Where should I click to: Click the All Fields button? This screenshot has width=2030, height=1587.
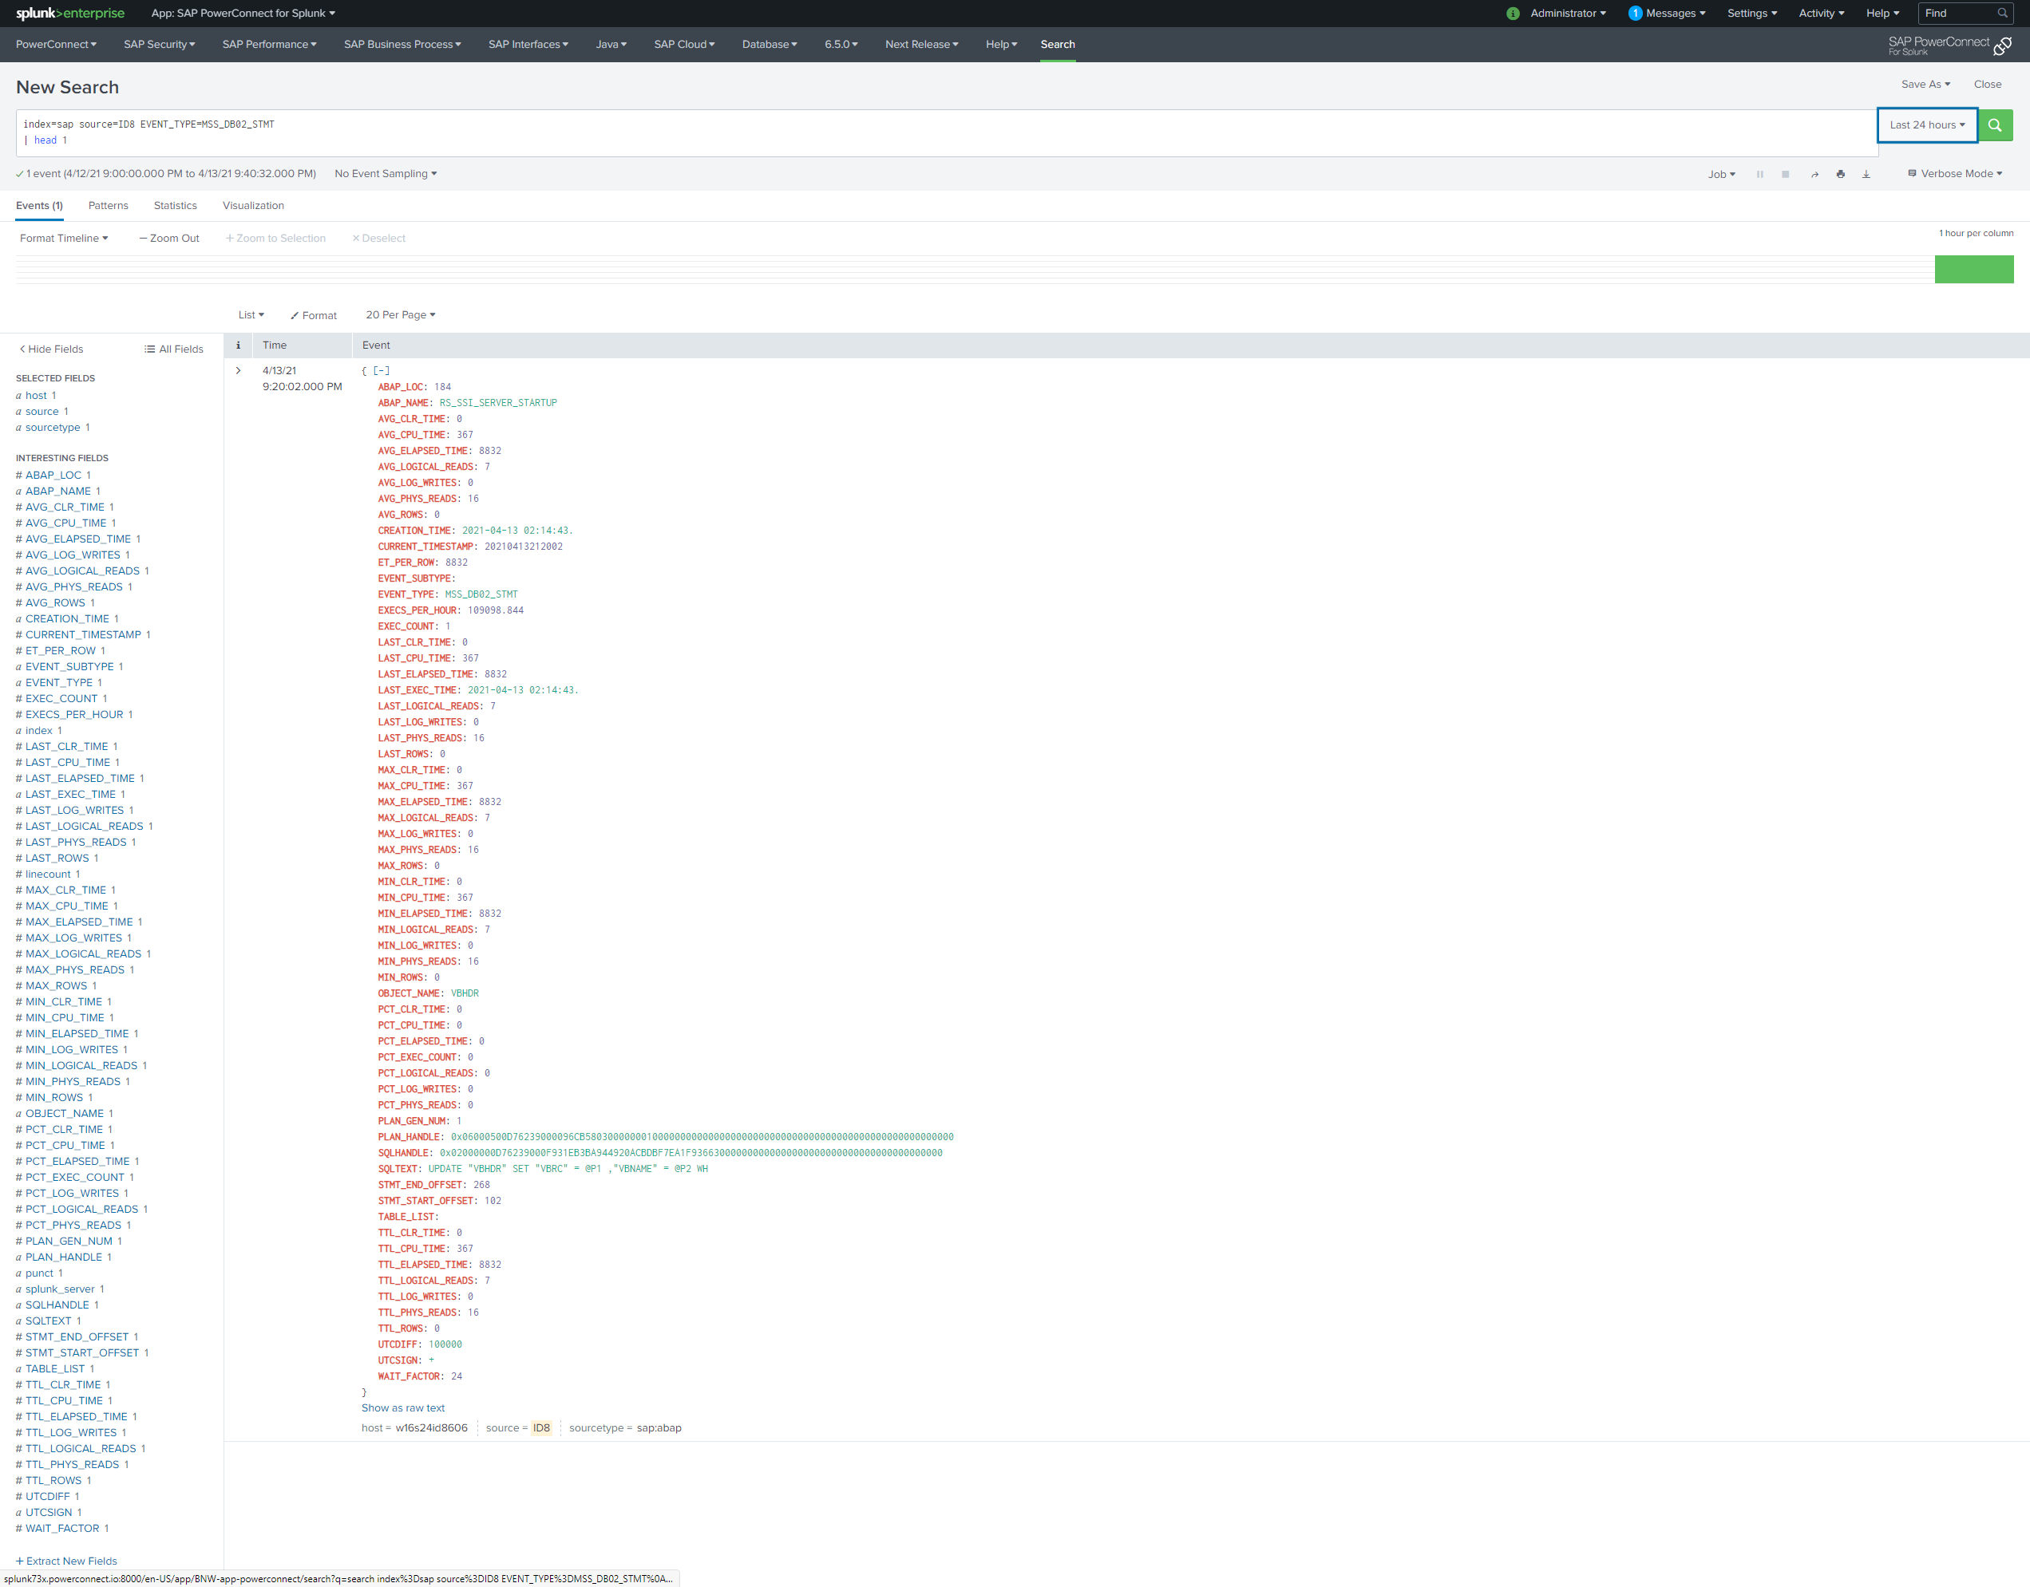coord(174,349)
